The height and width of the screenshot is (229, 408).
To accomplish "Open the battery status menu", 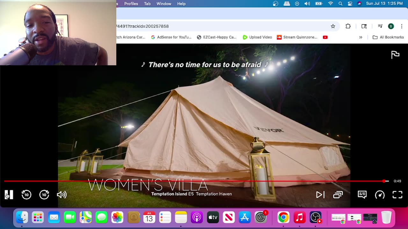I will (319, 4).
